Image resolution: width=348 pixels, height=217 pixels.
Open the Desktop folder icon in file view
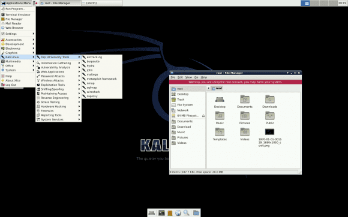point(220,100)
